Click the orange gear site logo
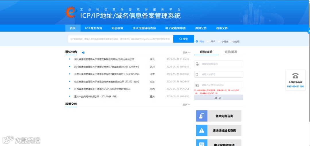Image resolution: width=310 pixels, height=146 pixels. pos(70,12)
